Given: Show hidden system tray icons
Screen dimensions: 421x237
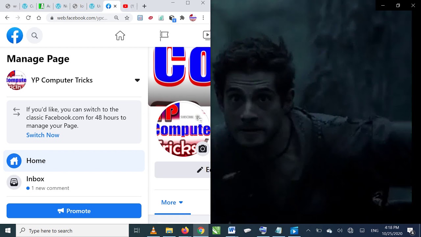Looking at the screenshot, I should (x=308, y=230).
